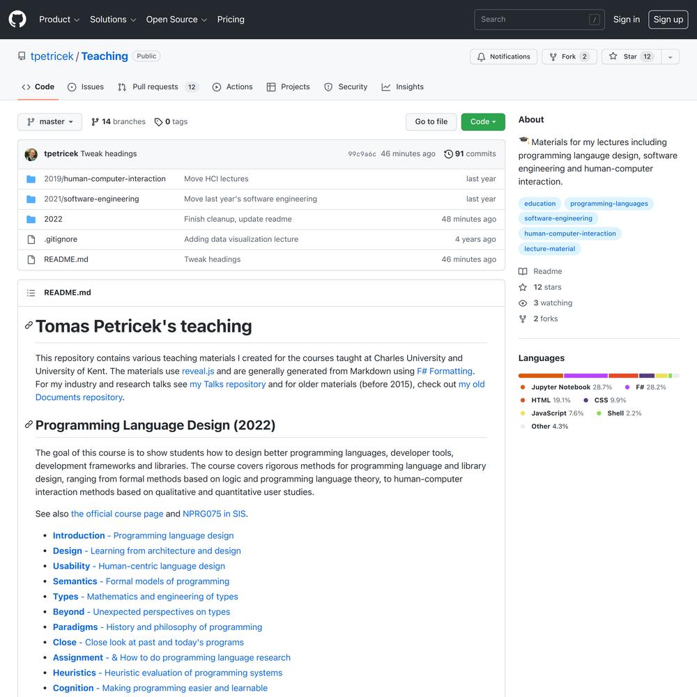Select the lecture-material topic tag
697x697 pixels.
[549, 249]
